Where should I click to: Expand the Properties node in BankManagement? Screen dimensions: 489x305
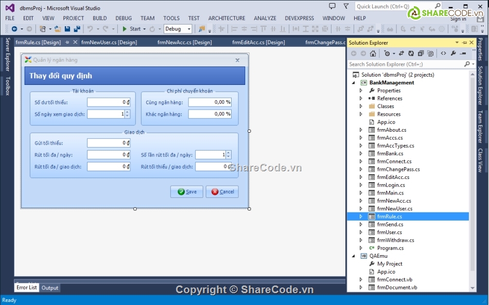click(x=361, y=91)
